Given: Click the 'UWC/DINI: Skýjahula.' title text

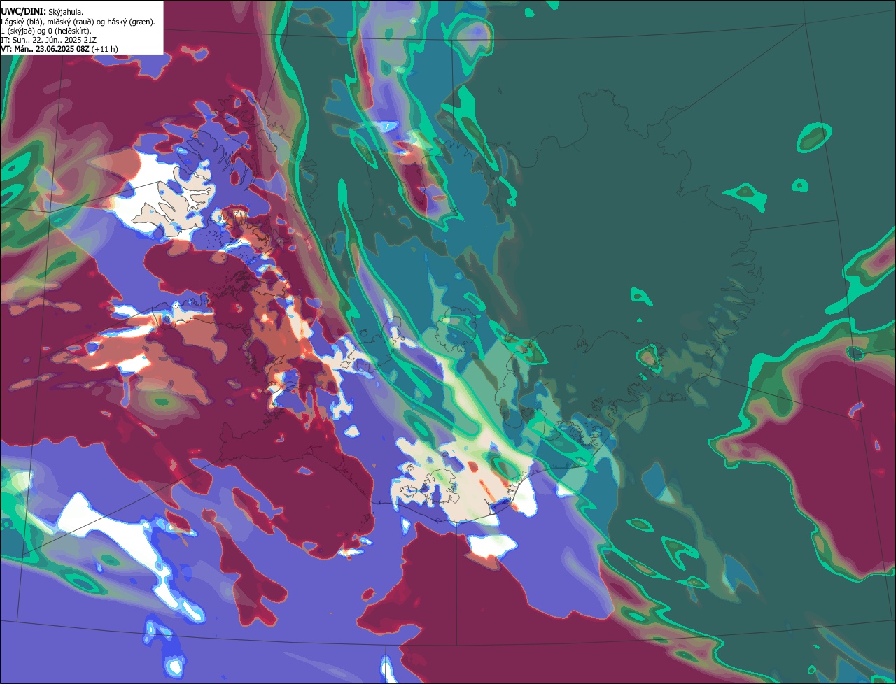Looking at the screenshot, I should (x=42, y=11).
